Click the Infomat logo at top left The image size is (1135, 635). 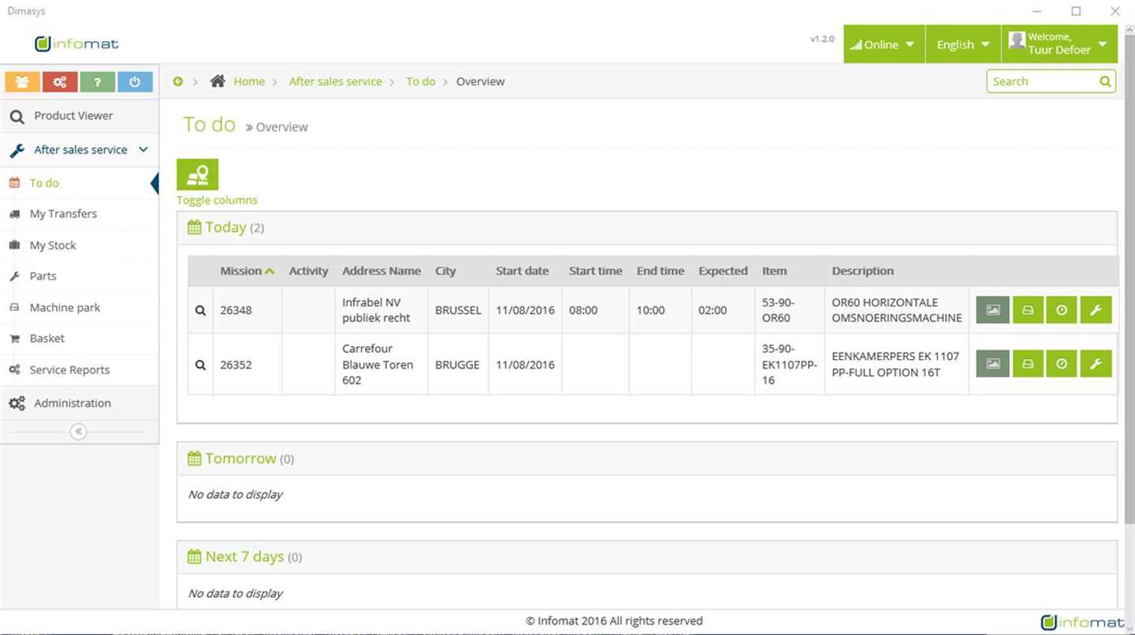coord(76,44)
